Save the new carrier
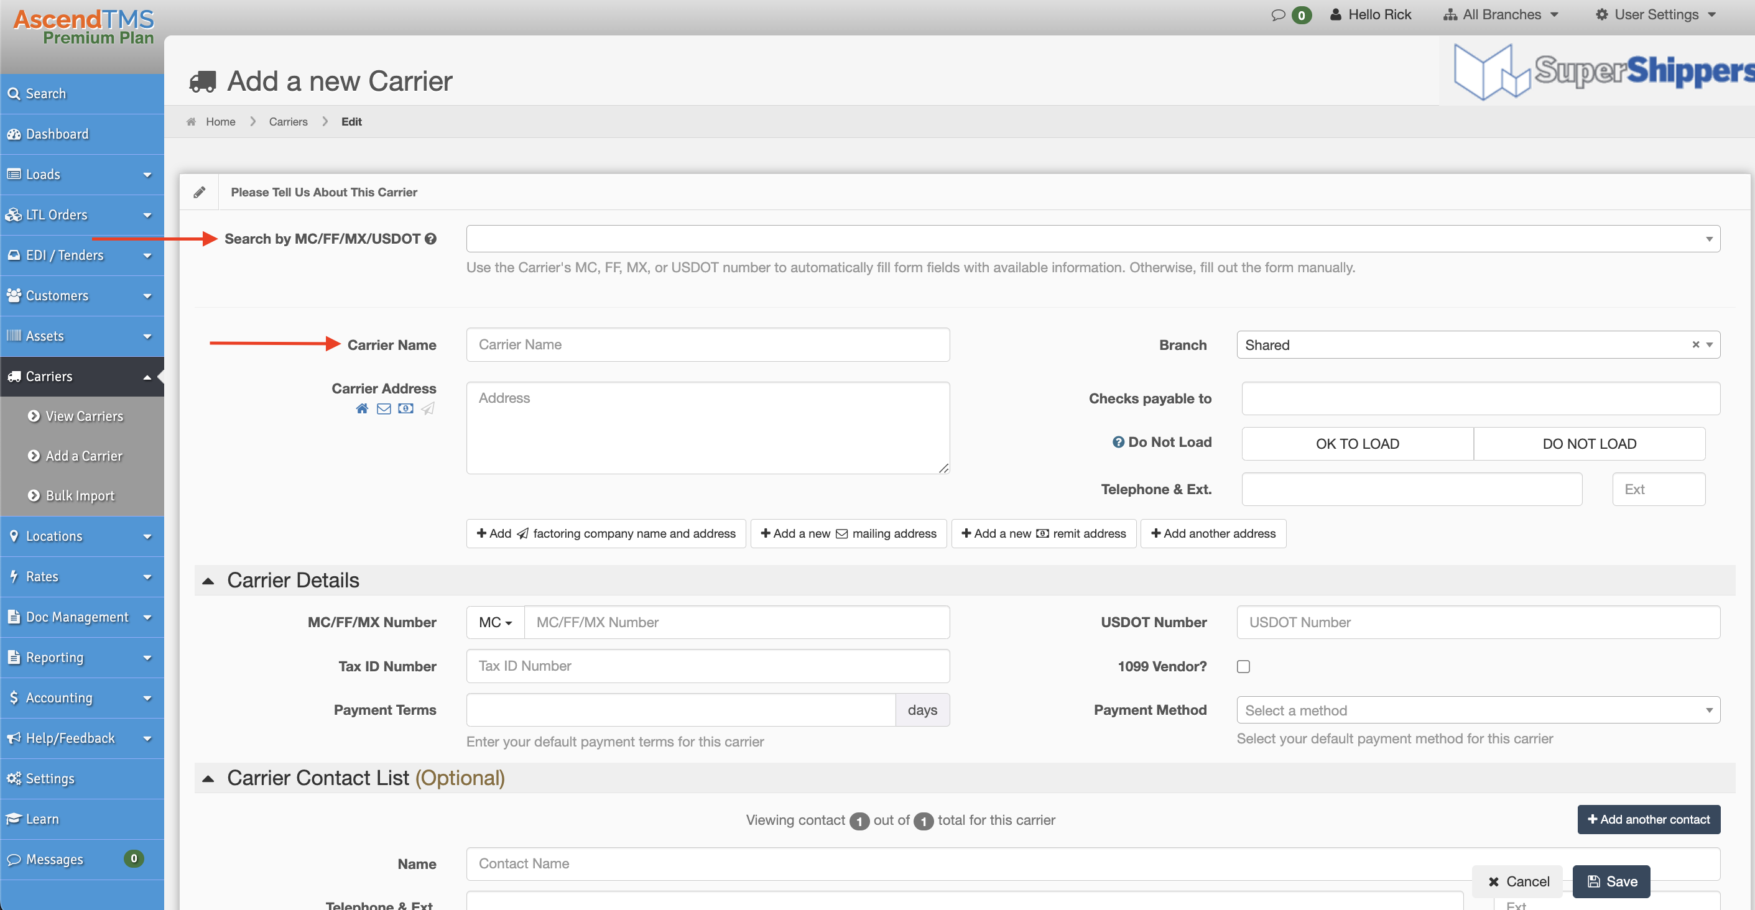This screenshot has width=1755, height=910. (1611, 881)
